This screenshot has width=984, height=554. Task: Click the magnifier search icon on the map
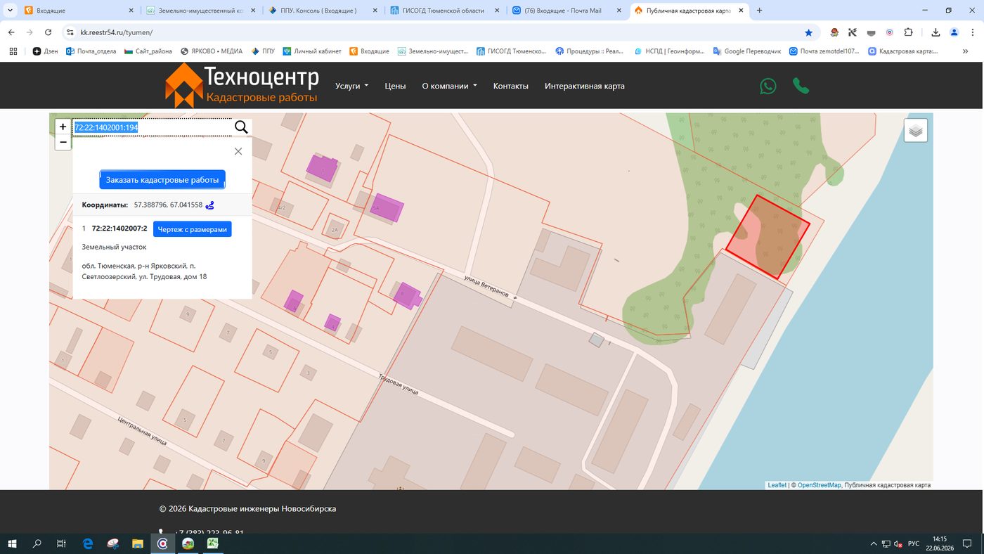tap(241, 127)
